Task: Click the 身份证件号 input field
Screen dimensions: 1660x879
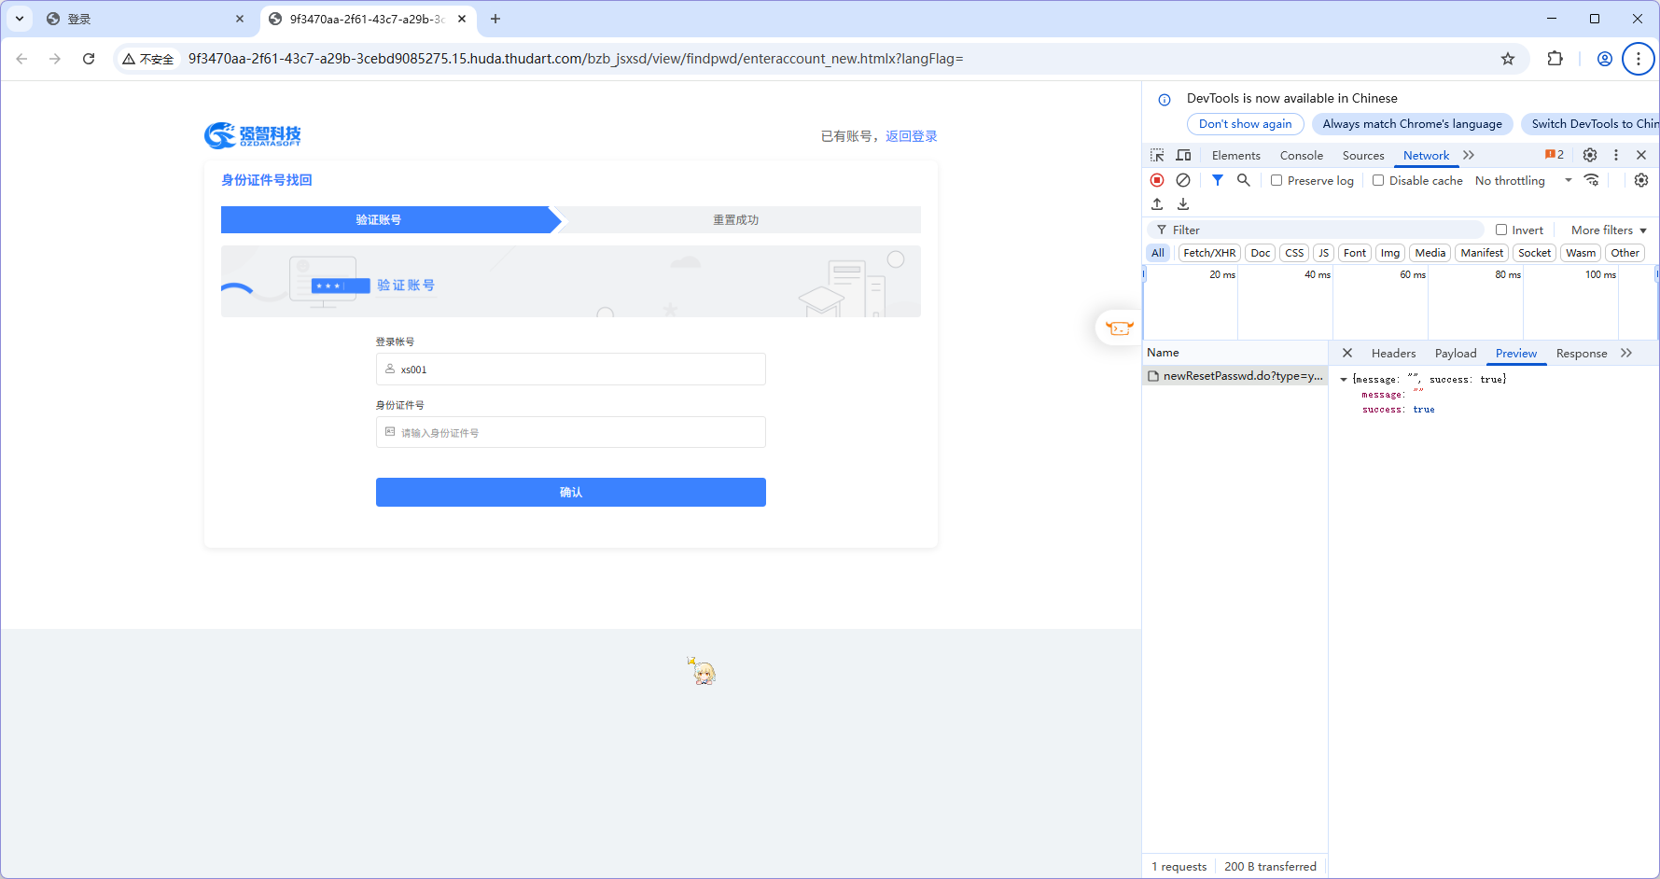Action: pyautogui.click(x=570, y=432)
